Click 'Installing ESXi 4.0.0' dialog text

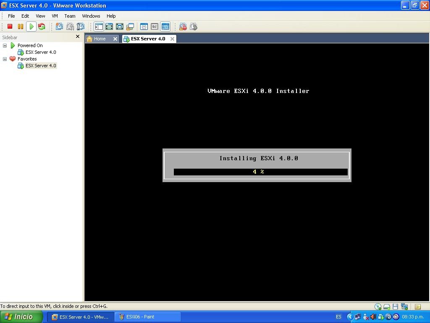[x=258, y=158]
